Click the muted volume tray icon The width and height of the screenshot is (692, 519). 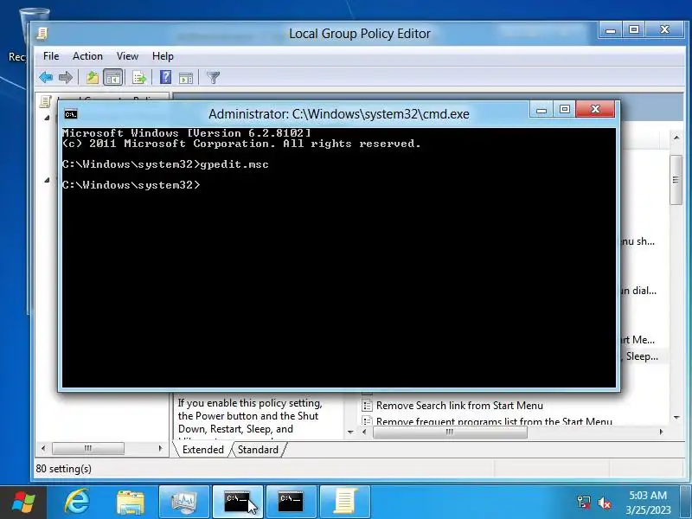coord(604,503)
